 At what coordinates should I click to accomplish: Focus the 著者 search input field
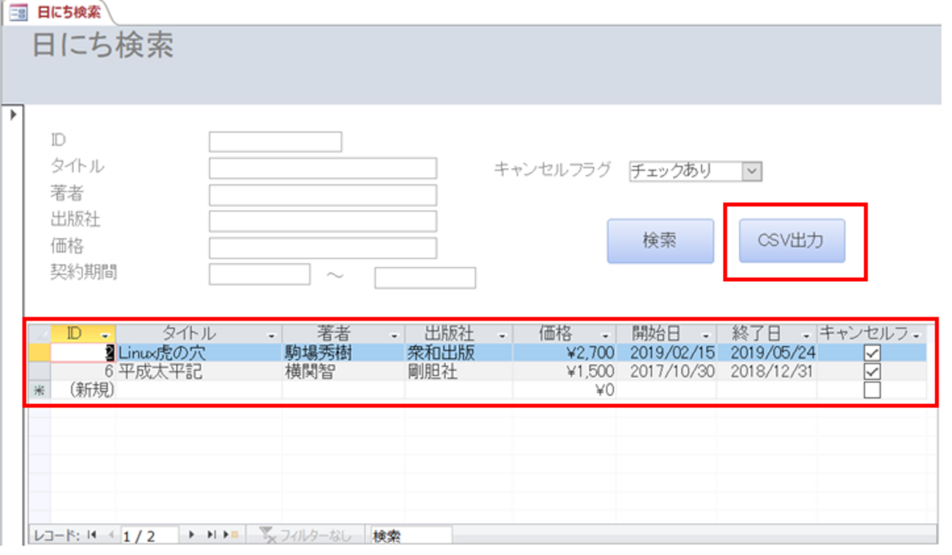pyautogui.click(x=323, y=195)
